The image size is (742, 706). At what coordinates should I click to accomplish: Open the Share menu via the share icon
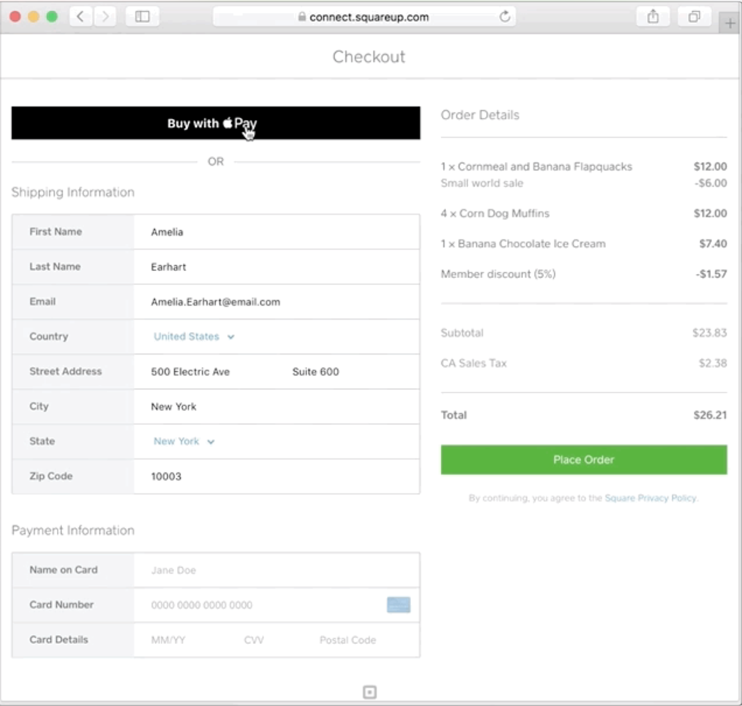tap(653, 18)
